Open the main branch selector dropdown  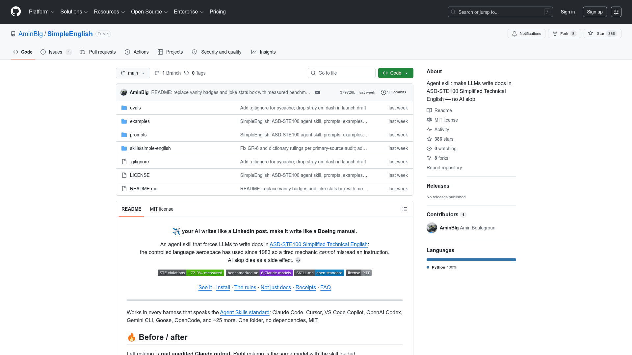(x=133, y=73)
